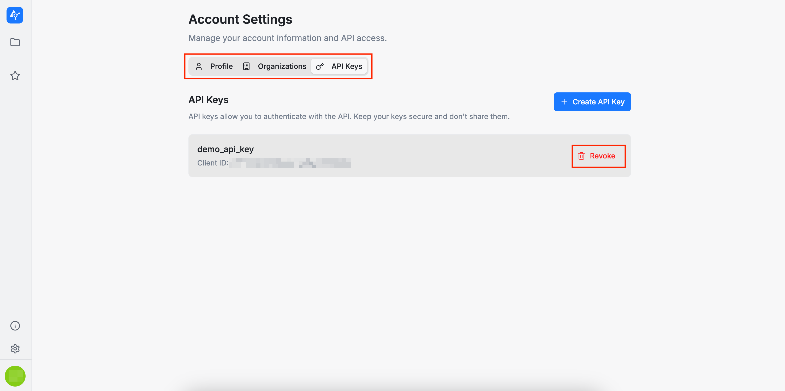Viewport: 785px width, 391px height.
Task: Click the key icon in the API Keys tab
Action: click(x=320, y=66)
